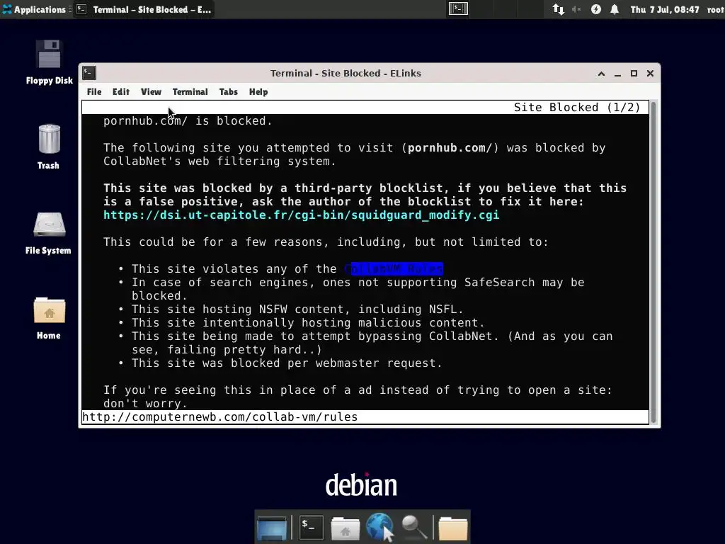
Task: Follow the highlighted CollabVM Rules link
Action: tap(394, 268)
